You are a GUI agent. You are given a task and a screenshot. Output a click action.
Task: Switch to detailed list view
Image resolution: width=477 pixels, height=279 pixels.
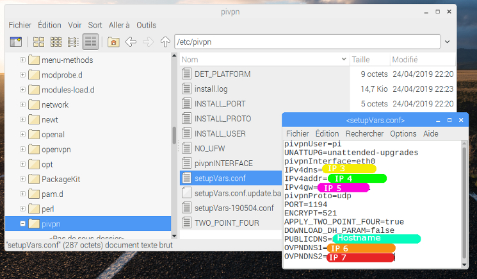90,42
